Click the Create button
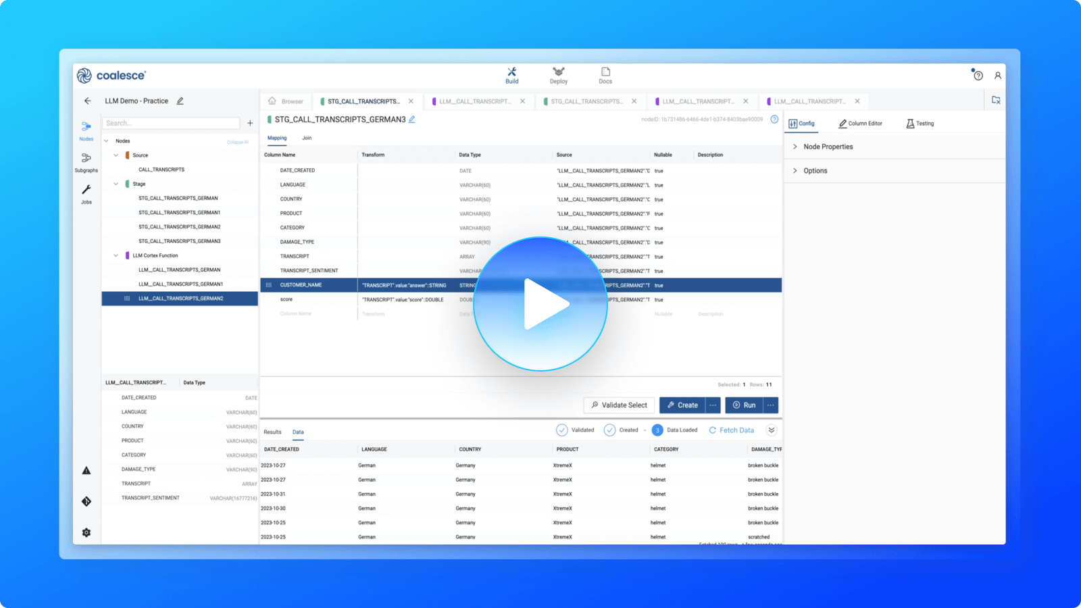 pos(682,405)
